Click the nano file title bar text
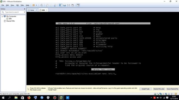 tap(103, 23)
